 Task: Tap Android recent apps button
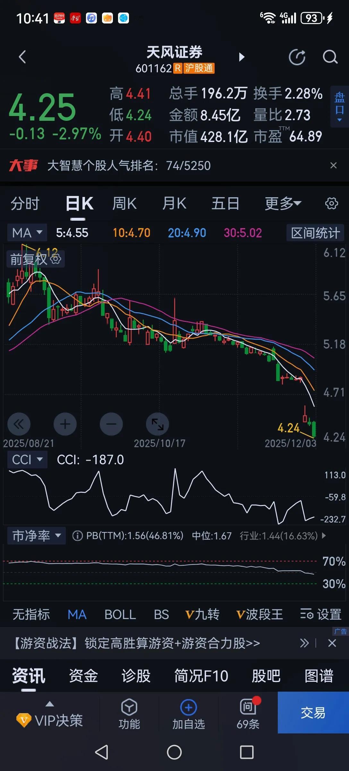tap(247, 752)
